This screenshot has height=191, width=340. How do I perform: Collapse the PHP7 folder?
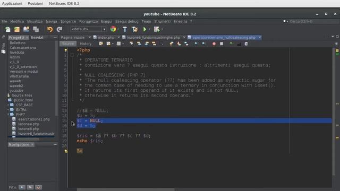8,115
